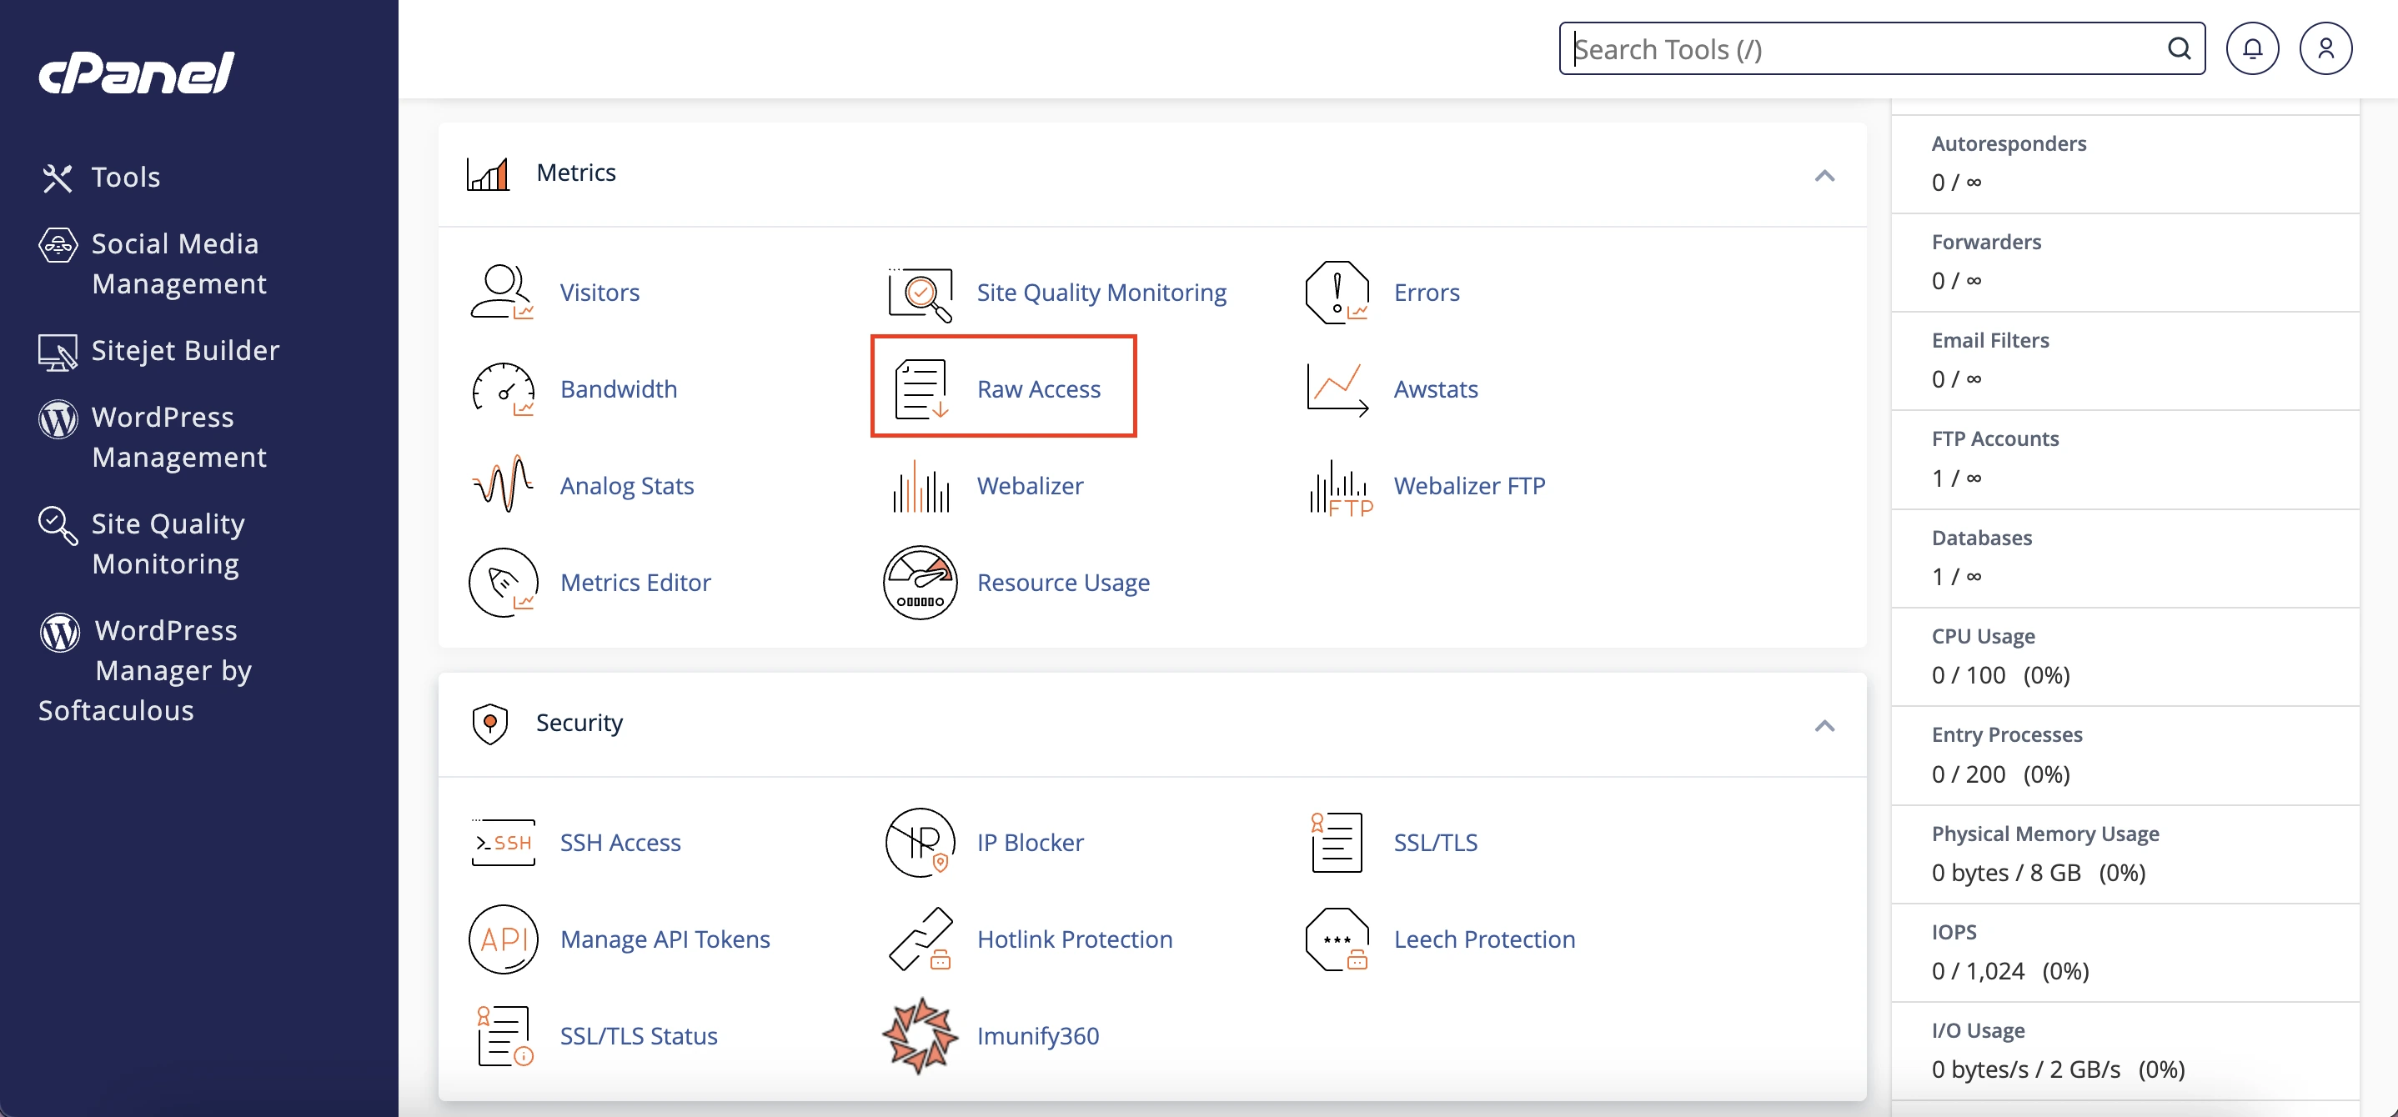
Task: Open the IP Blocker icon
Action: click(920, 843)
